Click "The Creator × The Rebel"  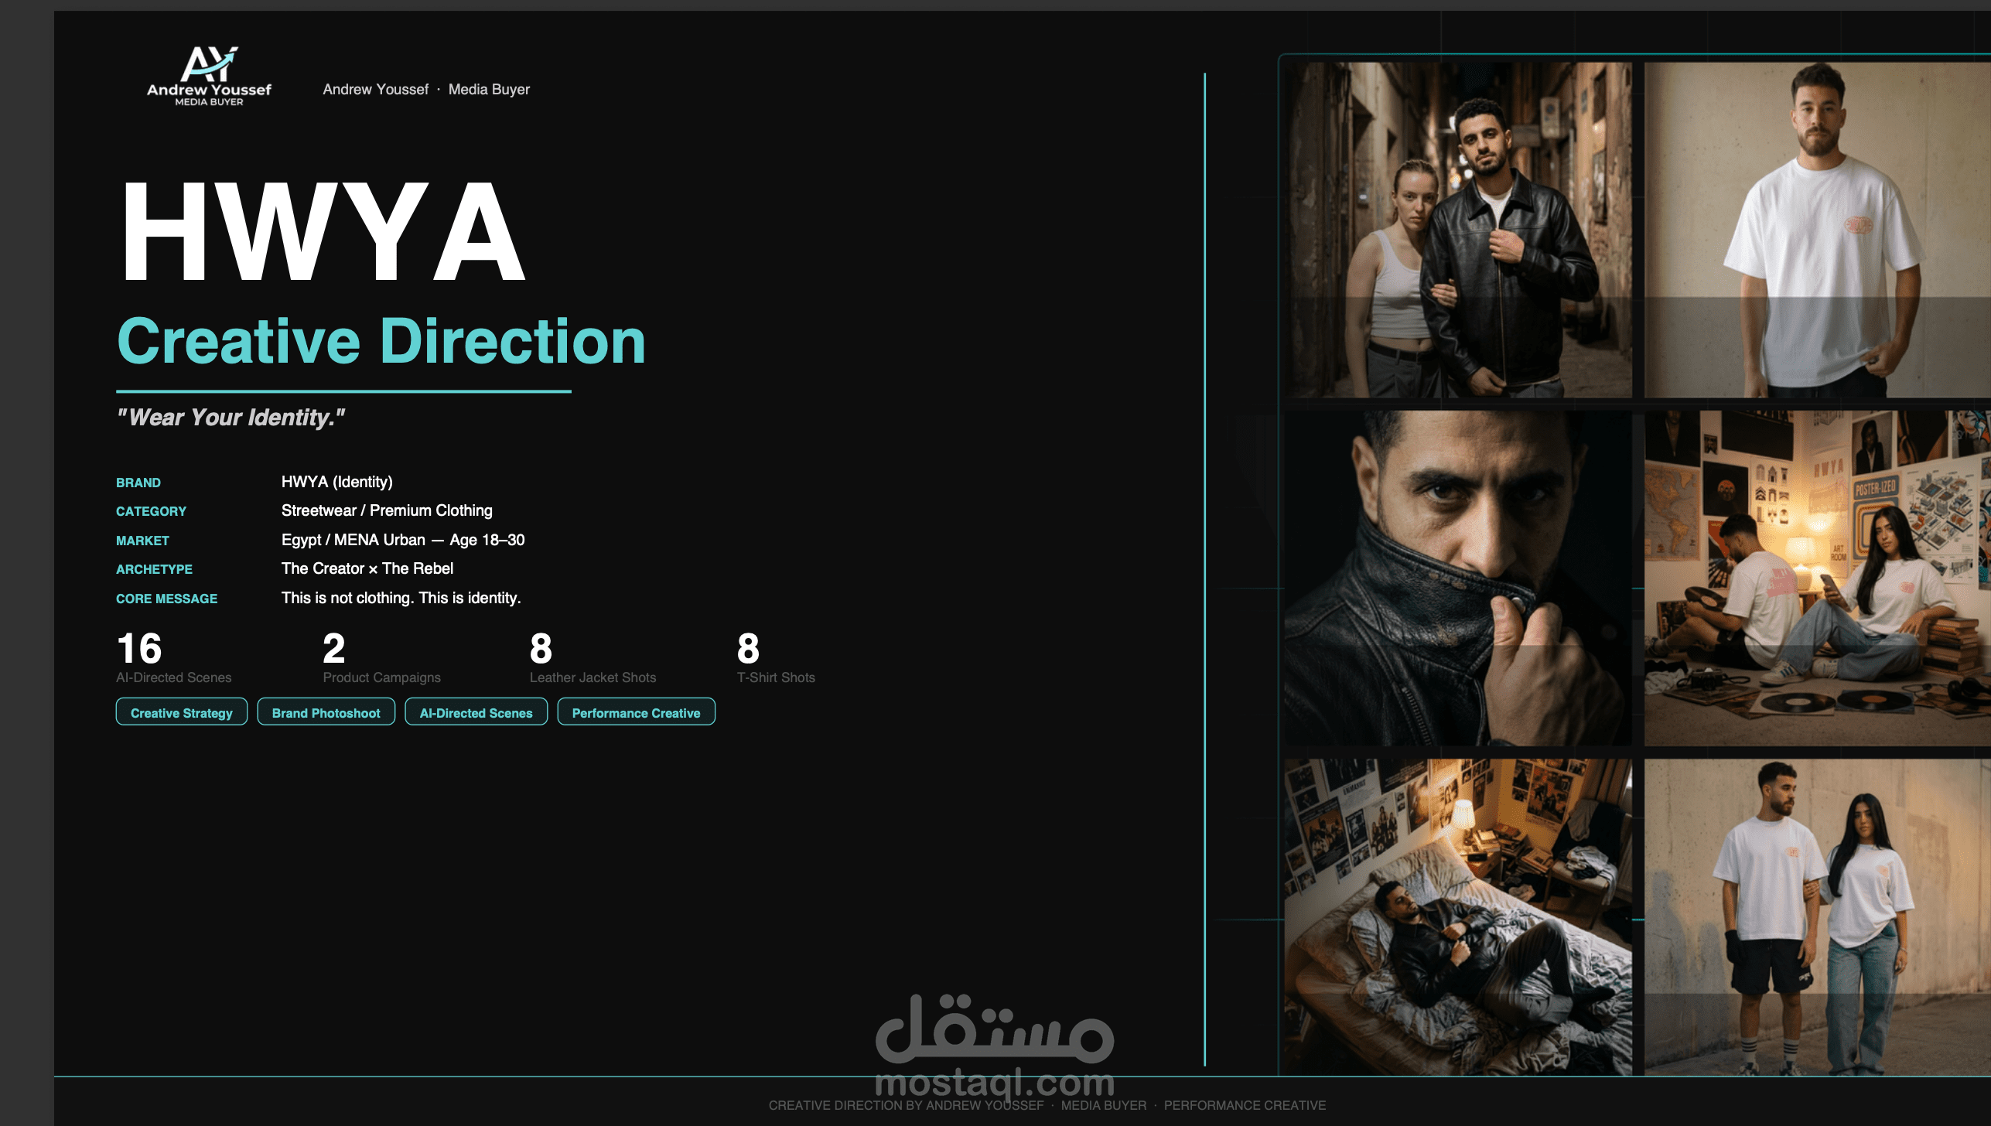(367, 568)
